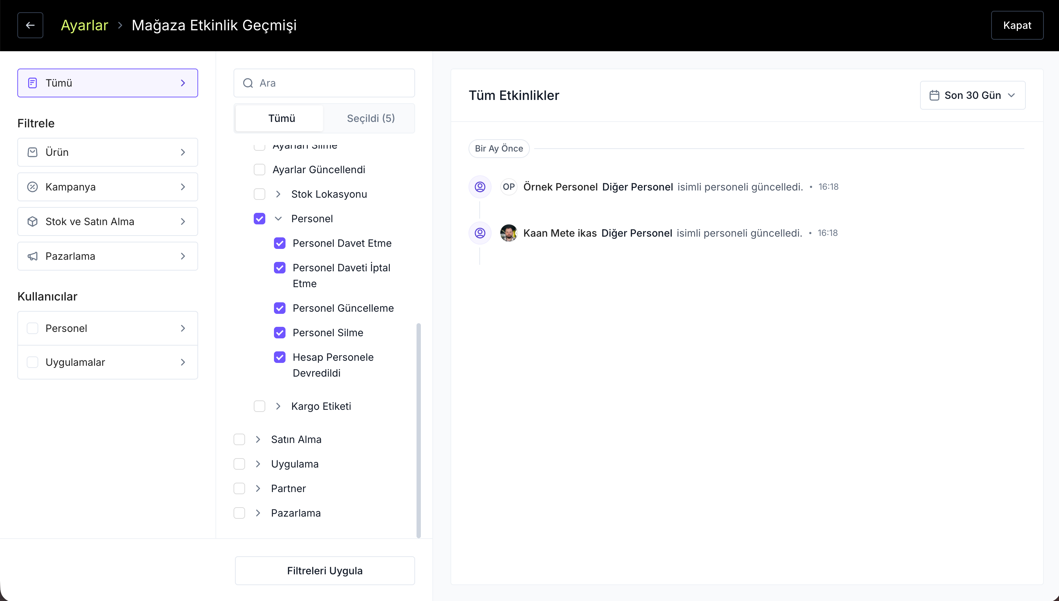Go to the Ayarlar breadcrumb link
This screenshot has height=601, width=1059.
[84, 25]
